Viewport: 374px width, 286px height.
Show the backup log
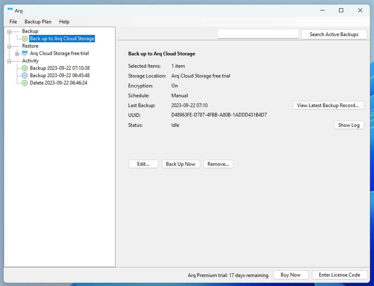(349, 125)
